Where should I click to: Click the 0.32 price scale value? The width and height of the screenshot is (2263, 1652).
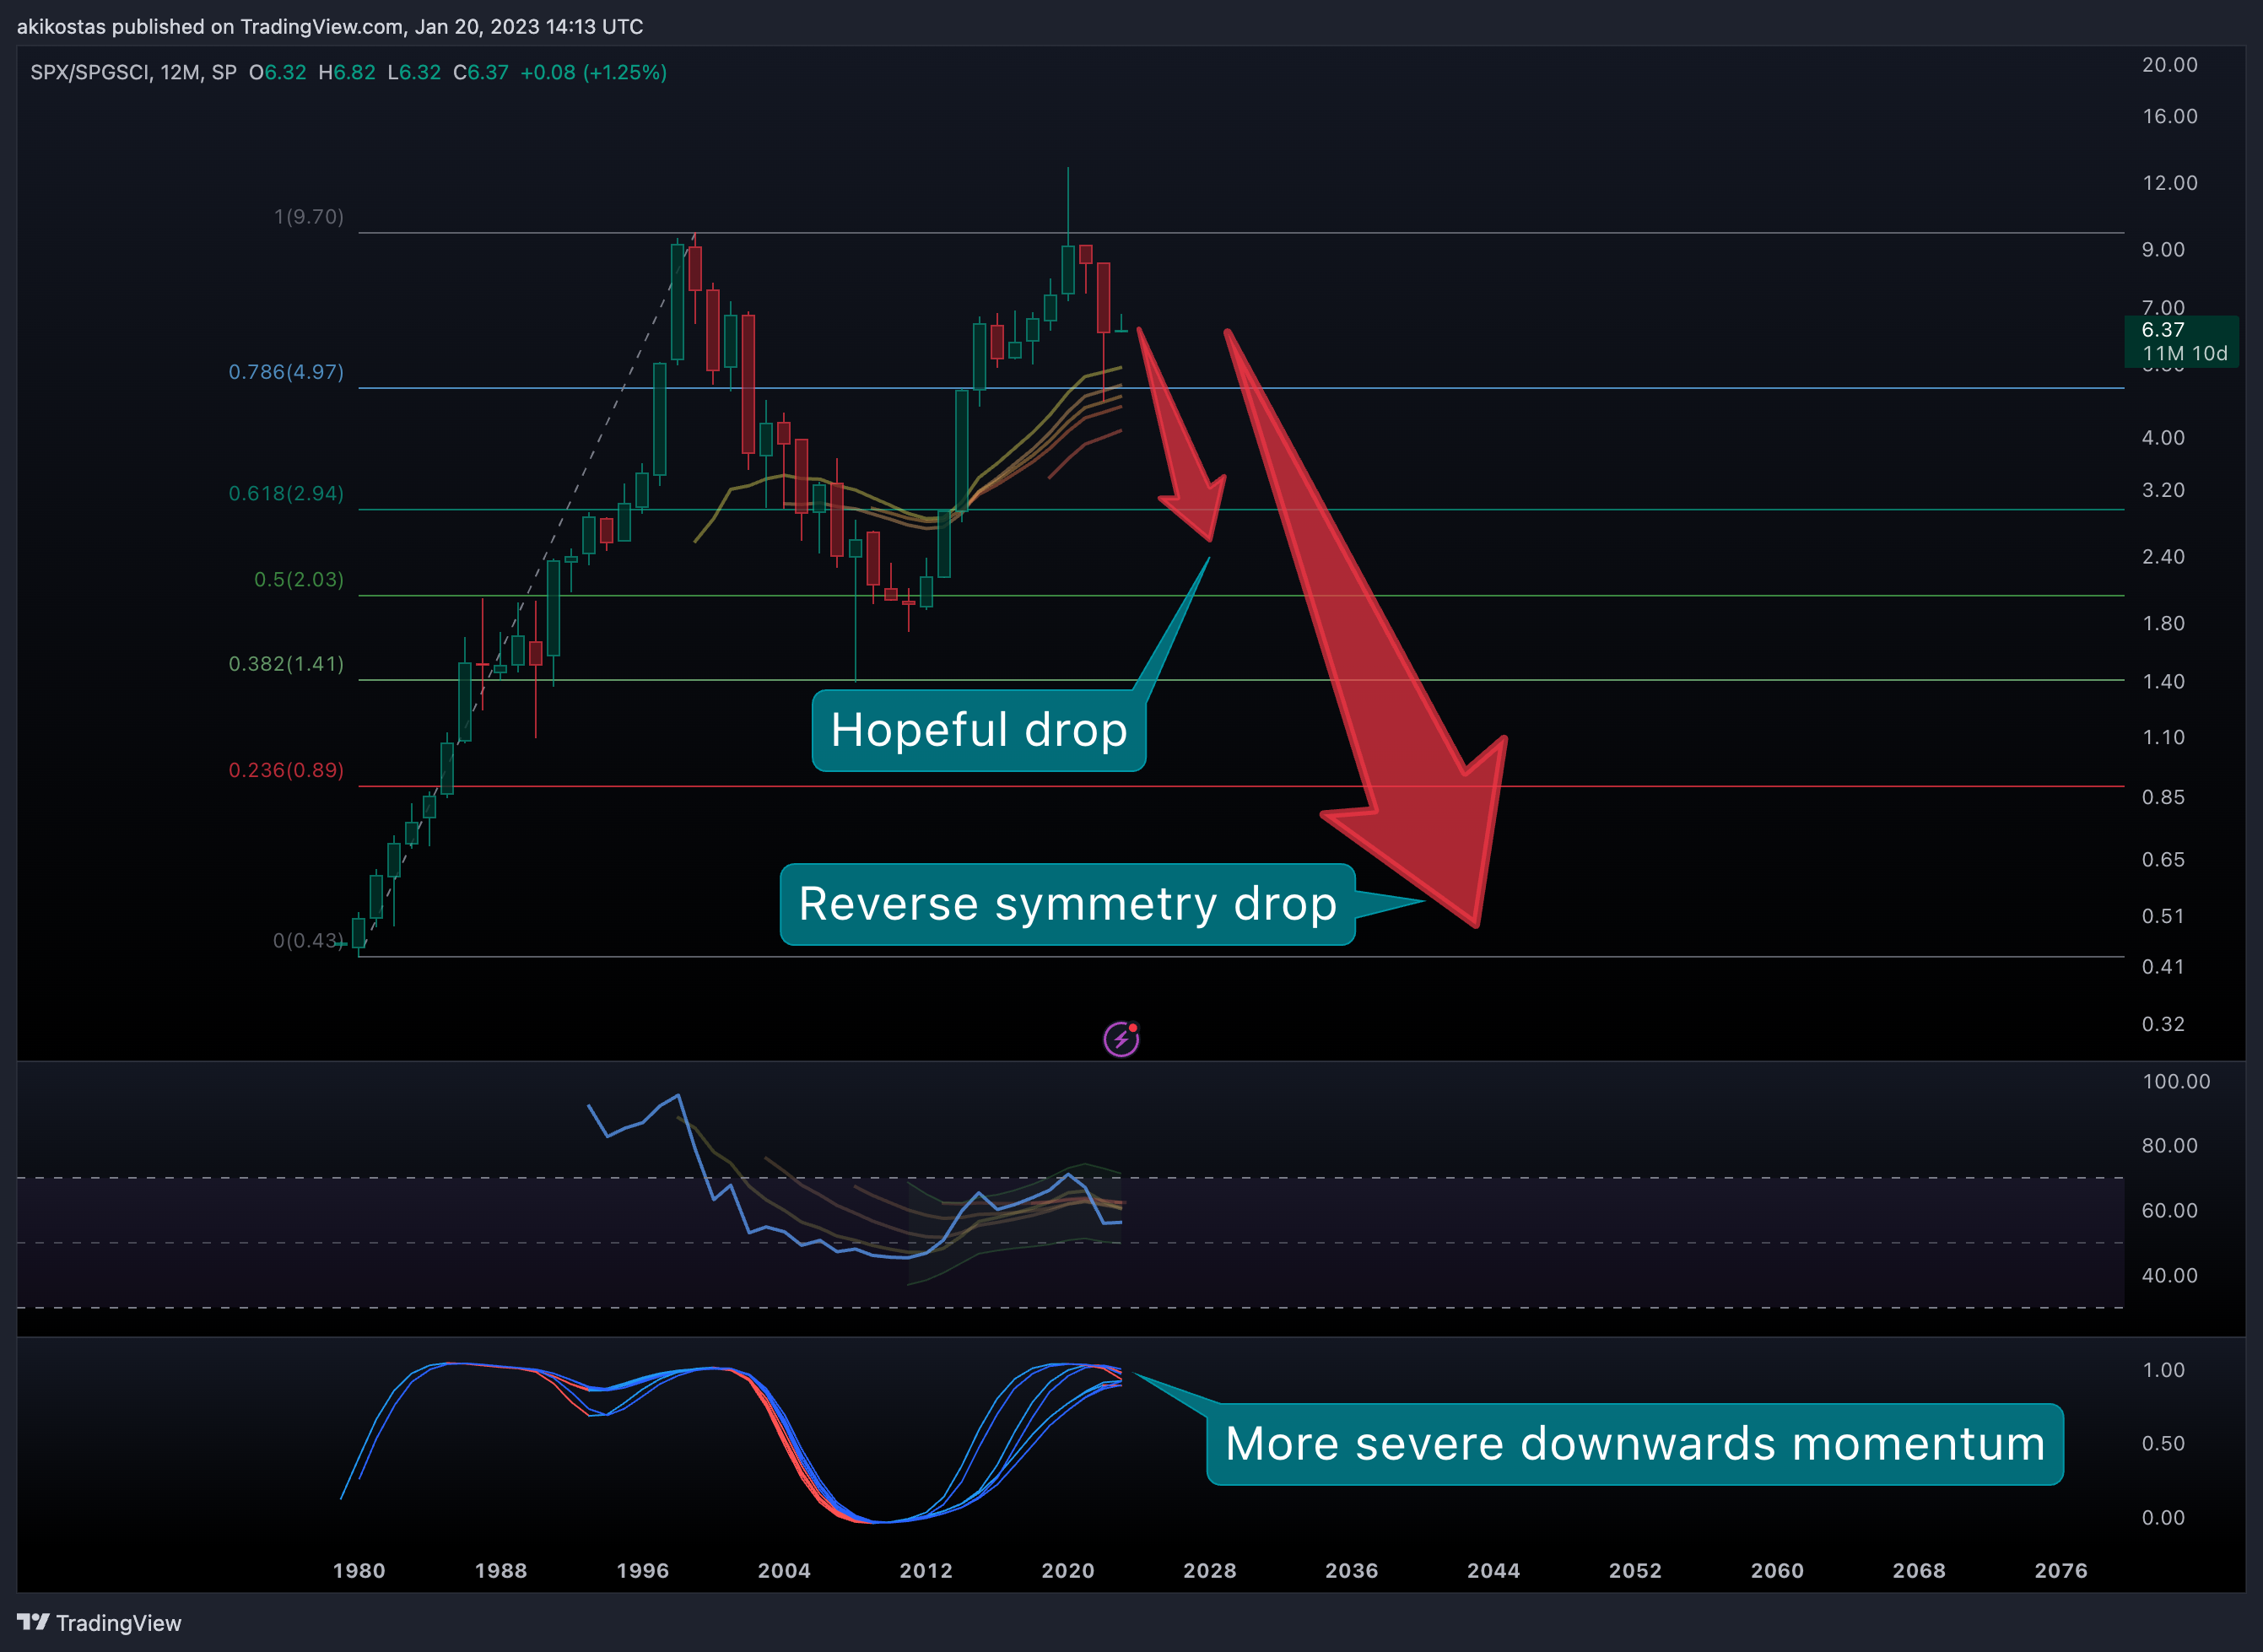click(x=2163, y=1024)
